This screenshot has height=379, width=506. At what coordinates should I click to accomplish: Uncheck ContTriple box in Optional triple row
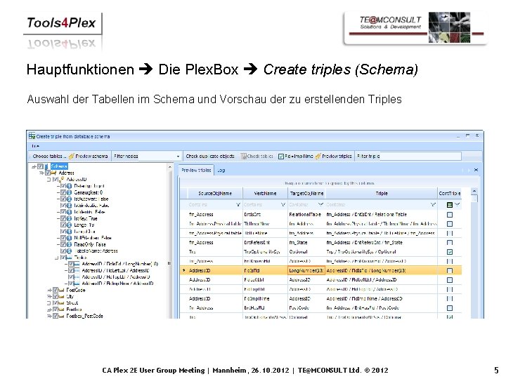(450, 252)
